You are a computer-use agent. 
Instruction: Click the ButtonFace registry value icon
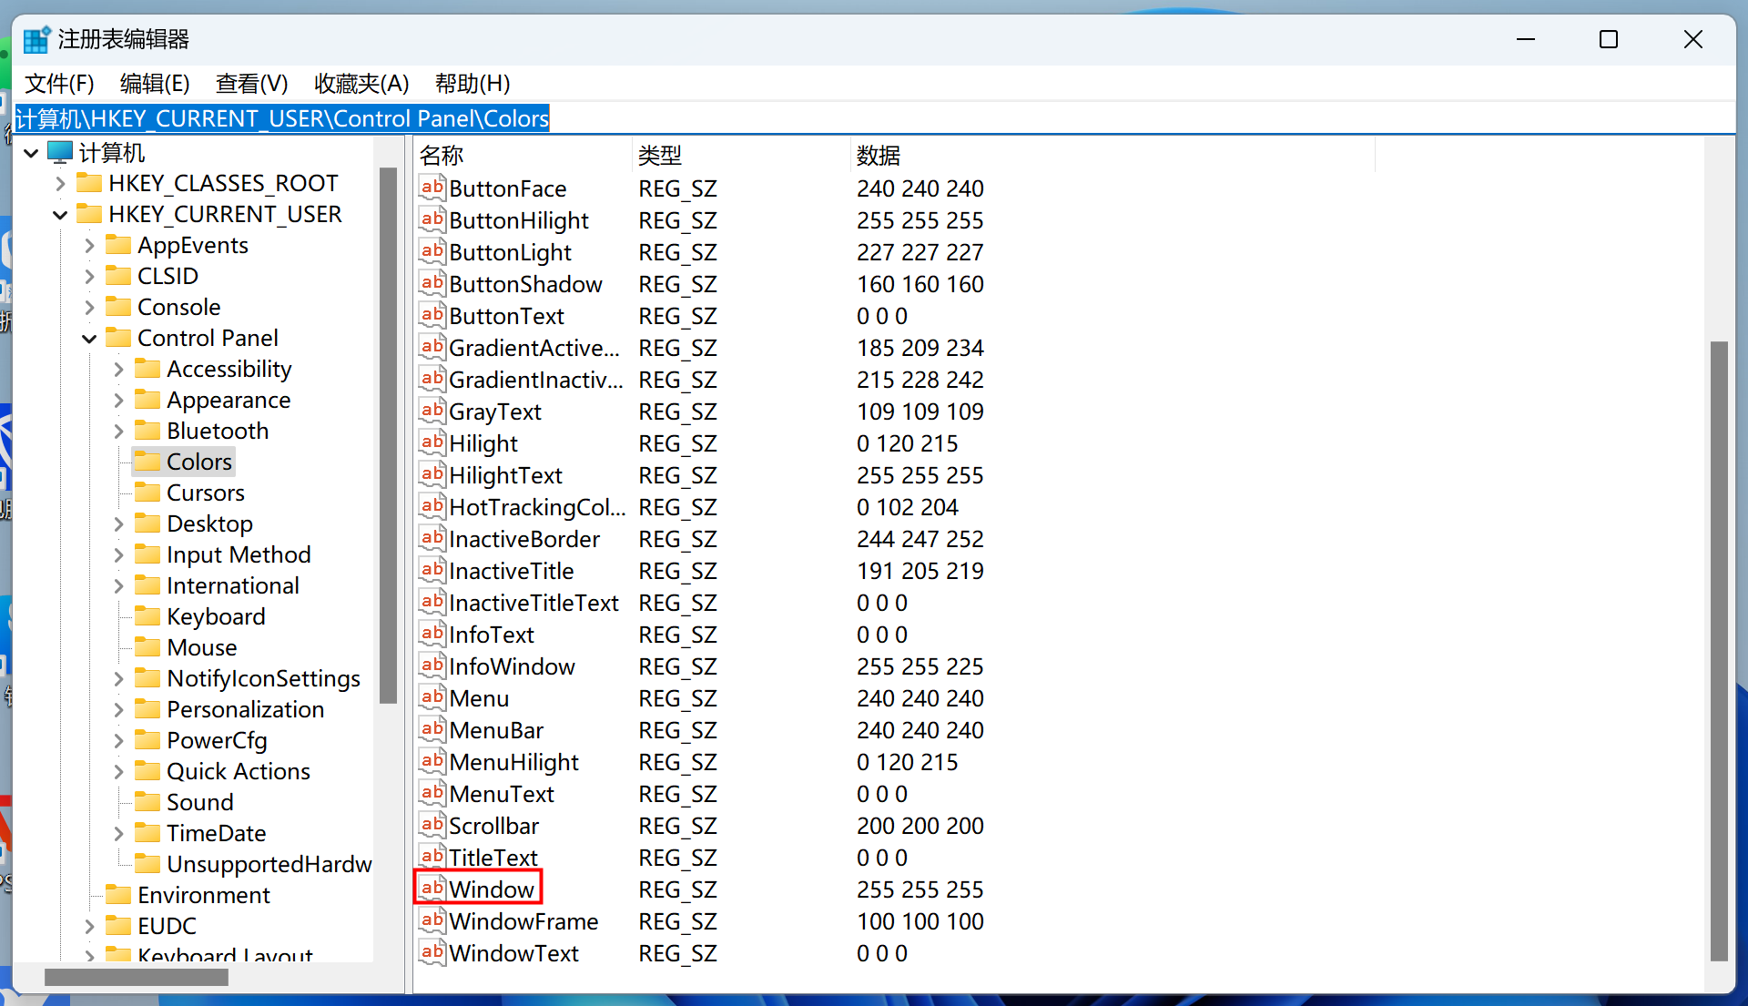432,188
